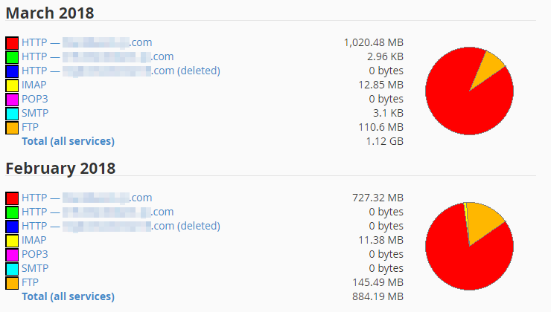551x312 pixels.
Task: Click the March 2018 bandwidth pie chart
Action: pos(470,91)
